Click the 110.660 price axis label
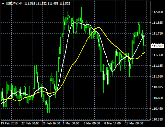 click(157, 98)
